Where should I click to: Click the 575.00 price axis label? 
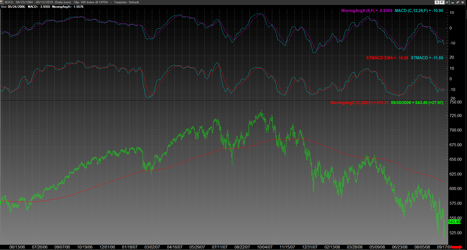455,203
